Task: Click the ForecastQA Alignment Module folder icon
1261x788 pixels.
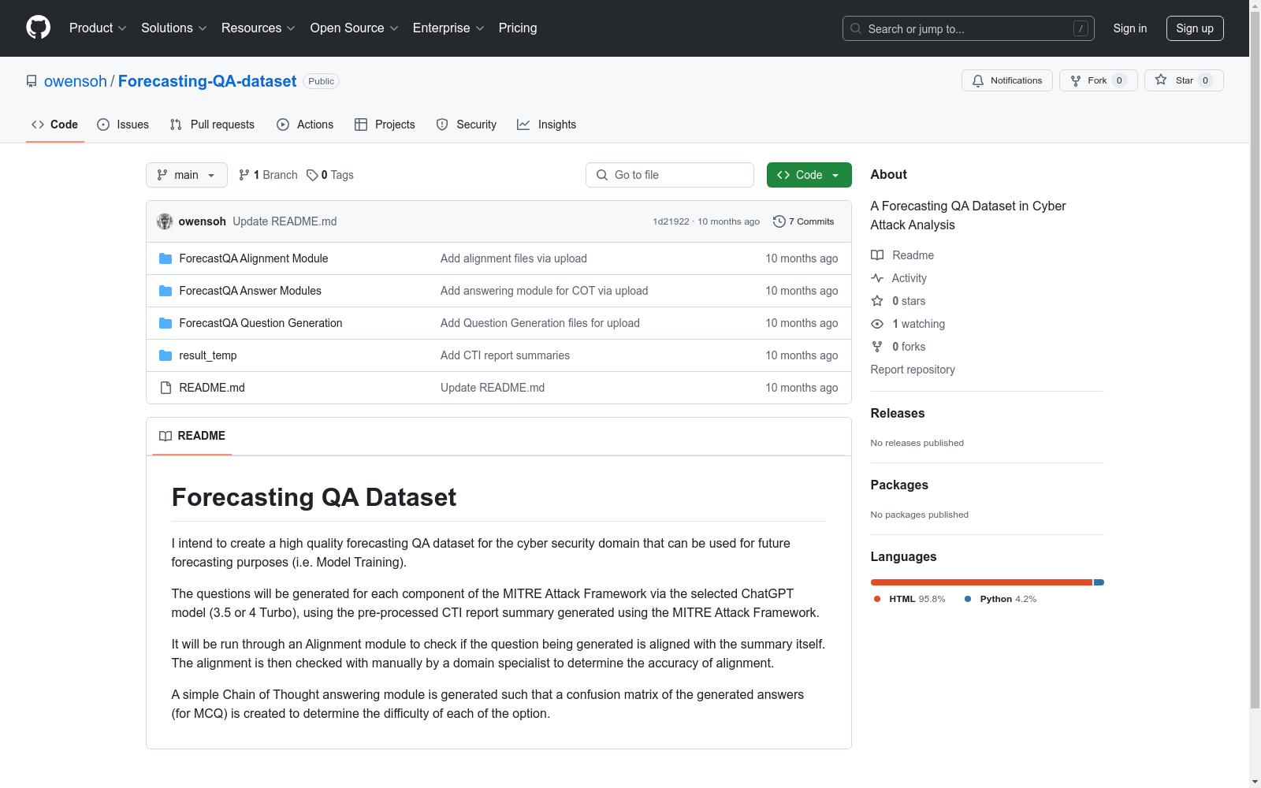Action: coord(166,258)
